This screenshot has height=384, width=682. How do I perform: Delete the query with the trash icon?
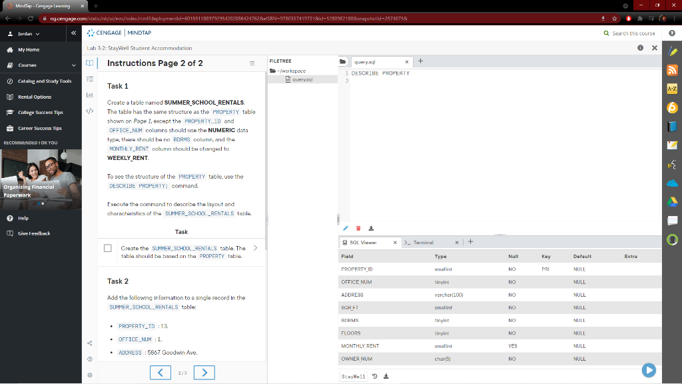click(357, 228)
